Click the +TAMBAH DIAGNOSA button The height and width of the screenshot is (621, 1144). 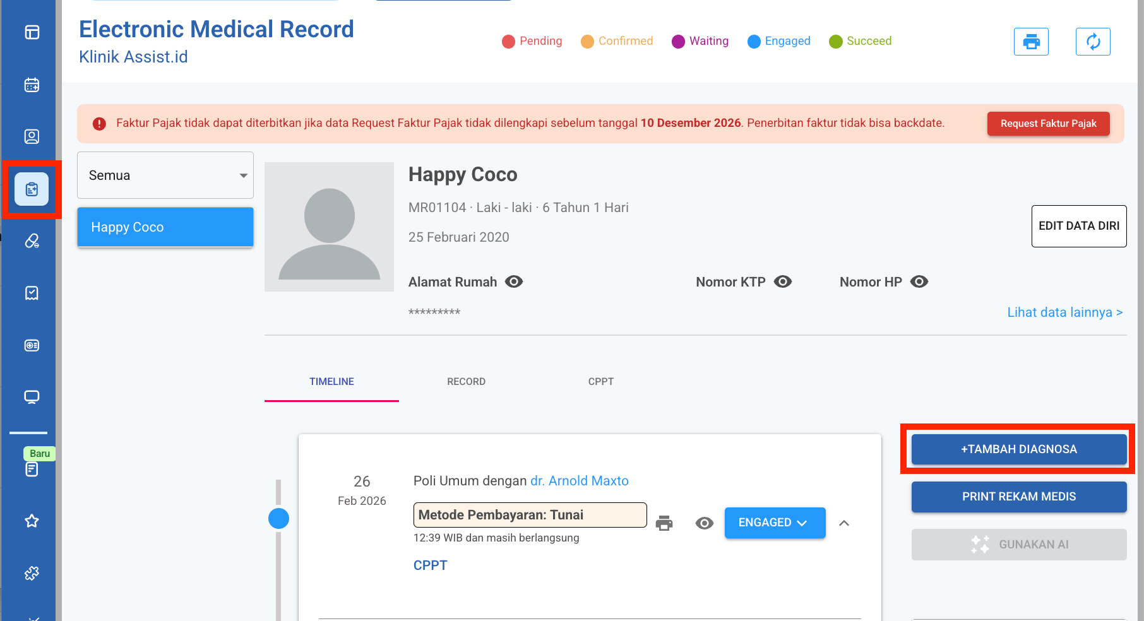point(1018,449)
